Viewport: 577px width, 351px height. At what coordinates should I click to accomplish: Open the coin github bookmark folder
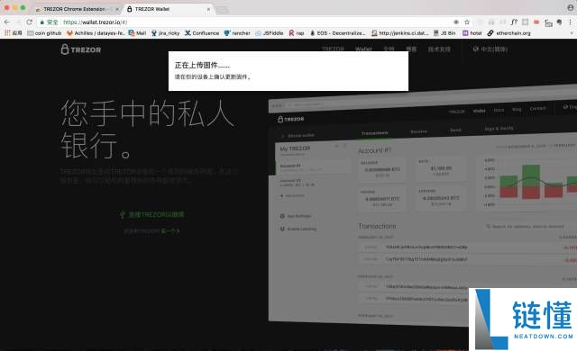pos(44,33)
